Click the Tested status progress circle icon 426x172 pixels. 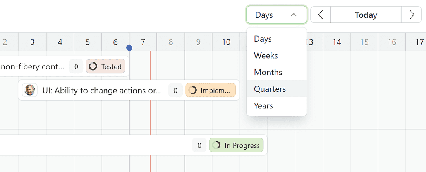93,67
